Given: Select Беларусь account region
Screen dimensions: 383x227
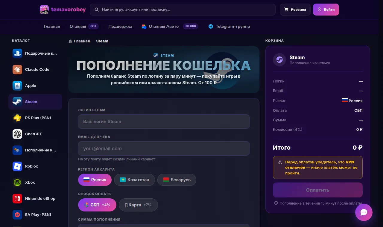Looking at the screenshot, I should pos(177,180).
